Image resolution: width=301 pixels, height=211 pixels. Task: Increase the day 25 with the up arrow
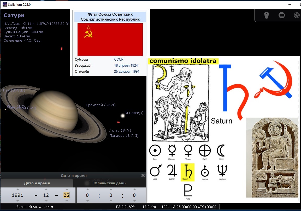pyautogui.click(x=67, y=189)
